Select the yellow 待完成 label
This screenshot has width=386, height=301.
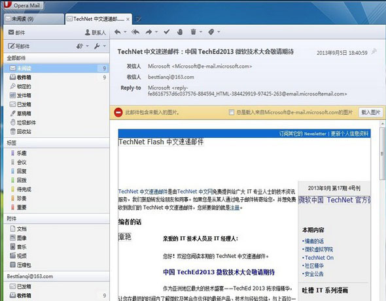(x=56, y=189)
